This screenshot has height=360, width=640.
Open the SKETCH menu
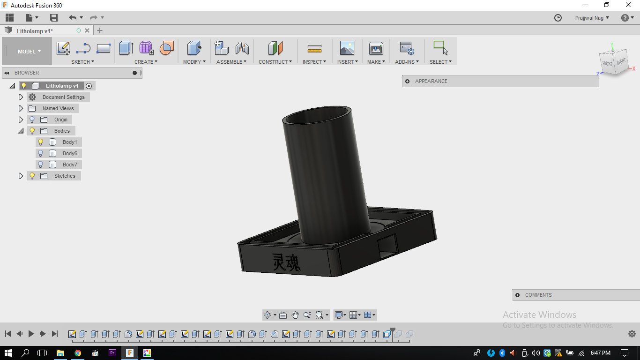pyautogui.click(x=82, y=61)
